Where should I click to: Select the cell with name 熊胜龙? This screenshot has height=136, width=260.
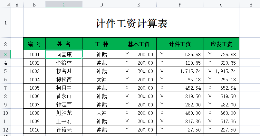(x=64, y=113)
